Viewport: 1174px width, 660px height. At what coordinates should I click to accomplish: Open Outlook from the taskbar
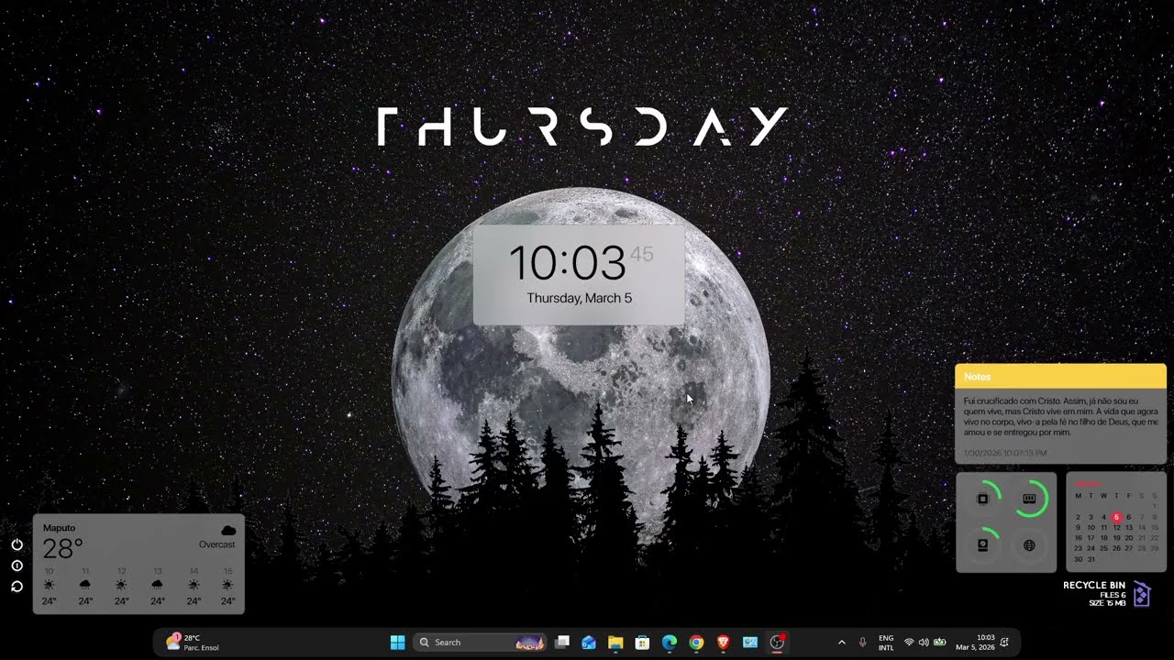click(x=589, y=643)
